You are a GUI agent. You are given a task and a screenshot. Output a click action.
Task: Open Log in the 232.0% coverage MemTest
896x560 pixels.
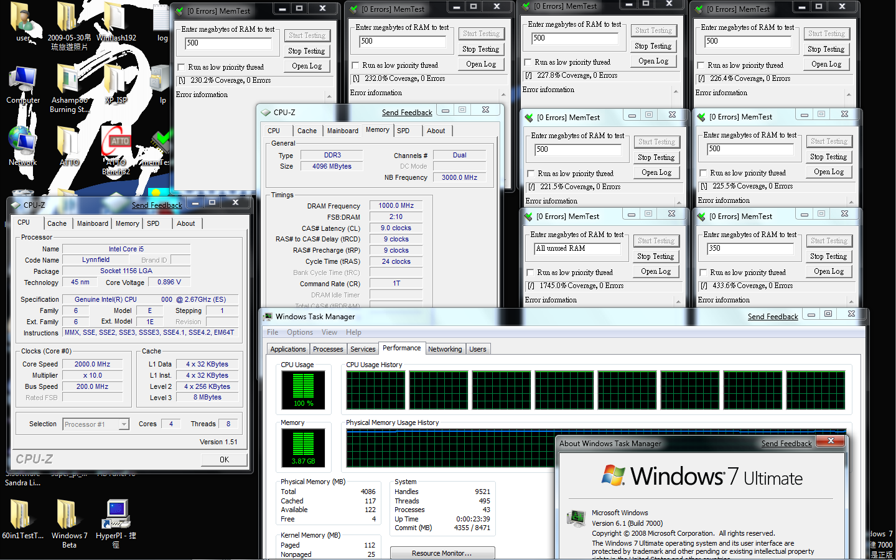point(481,64)
